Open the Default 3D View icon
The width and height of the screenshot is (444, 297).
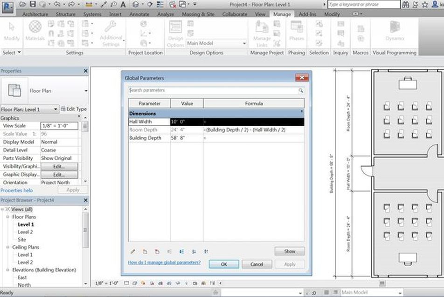(136, 4)
